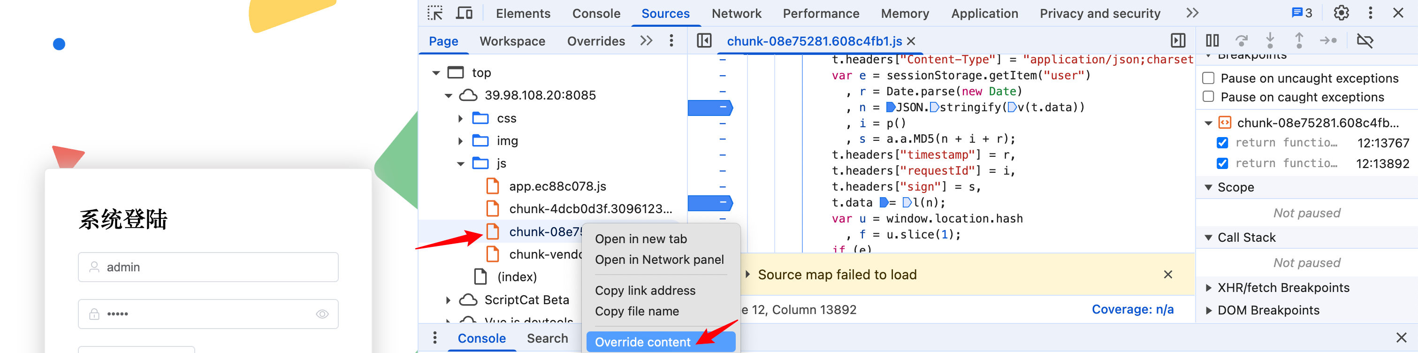Image resolution: width=1418 pixels, height=353 pixels.
Task: Open Privacy and security tab
Action: (1099, 13)
